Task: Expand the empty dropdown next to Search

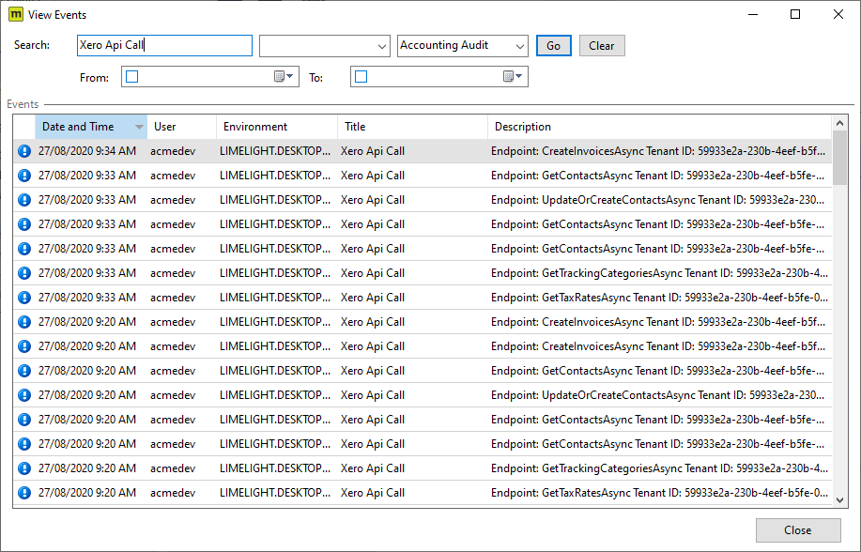Action: click(x=382, y=46)
